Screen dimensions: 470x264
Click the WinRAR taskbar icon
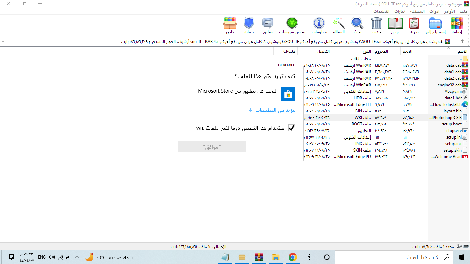[x=259, y=257]
